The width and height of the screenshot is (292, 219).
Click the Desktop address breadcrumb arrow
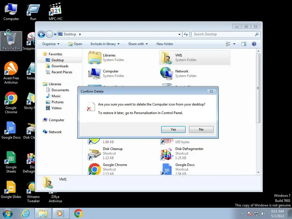(80, 34)
